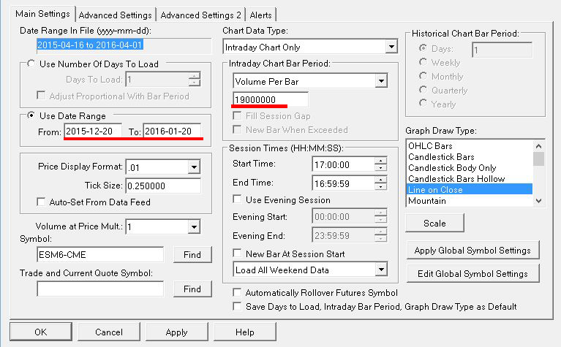Click the Tick Size input field
Image resolution: width=561 pixels, height=347 pixels.
click(x=163, y=186)
